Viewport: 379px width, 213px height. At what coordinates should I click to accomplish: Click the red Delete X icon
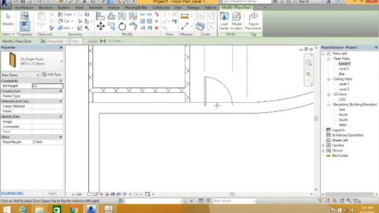pos(156,28)
